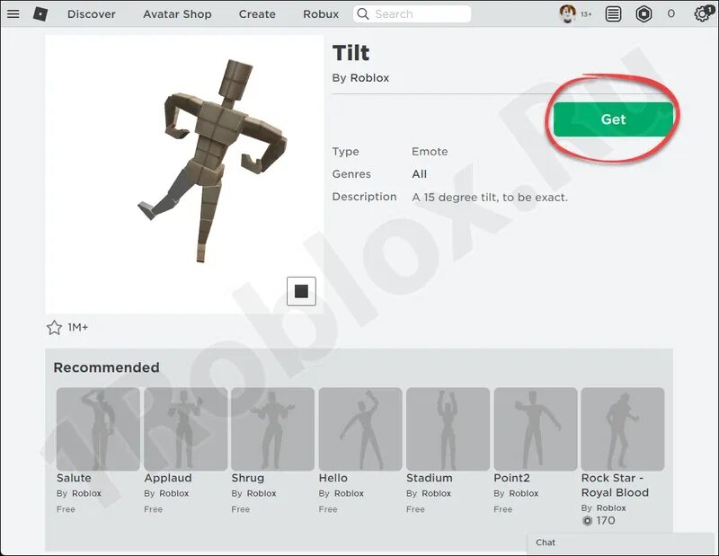This screenshot has width=719, height=556.
Task: Click the Stadium item title
Action: [x=430, y=478]
